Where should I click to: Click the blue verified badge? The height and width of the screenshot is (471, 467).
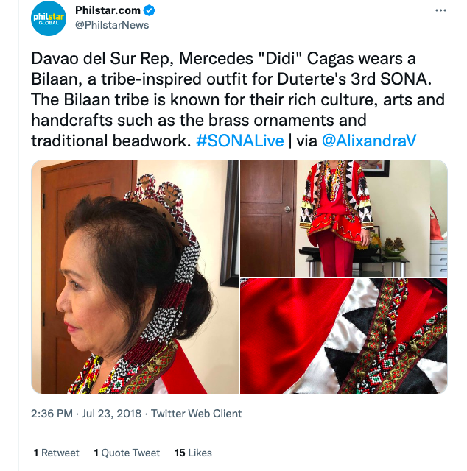coord(149,10)
